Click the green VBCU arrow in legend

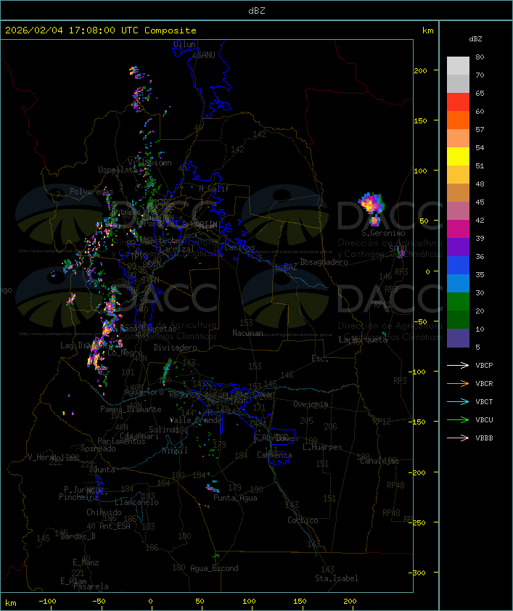coord(458,419)
